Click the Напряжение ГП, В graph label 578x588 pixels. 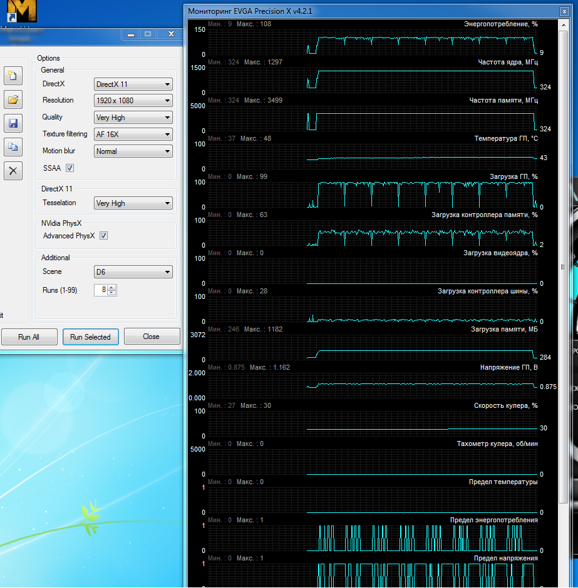508,368
